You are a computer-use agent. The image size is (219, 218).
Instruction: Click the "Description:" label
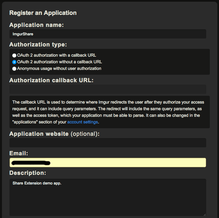point(28,173)
